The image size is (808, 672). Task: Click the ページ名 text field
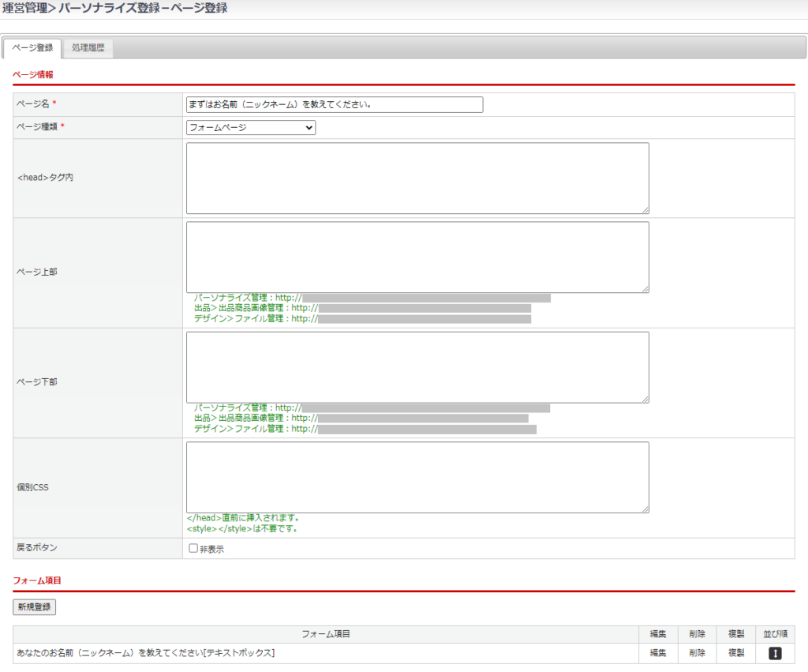335,105
